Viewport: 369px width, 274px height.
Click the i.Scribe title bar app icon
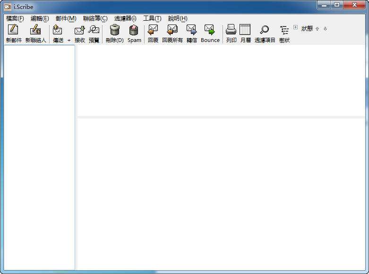[8, 7]
